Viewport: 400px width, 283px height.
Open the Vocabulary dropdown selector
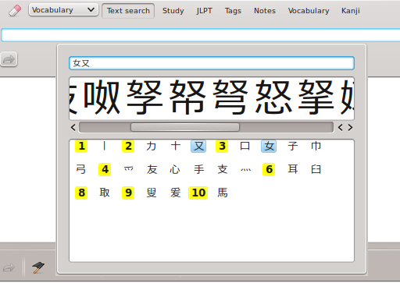click(63, 10)
